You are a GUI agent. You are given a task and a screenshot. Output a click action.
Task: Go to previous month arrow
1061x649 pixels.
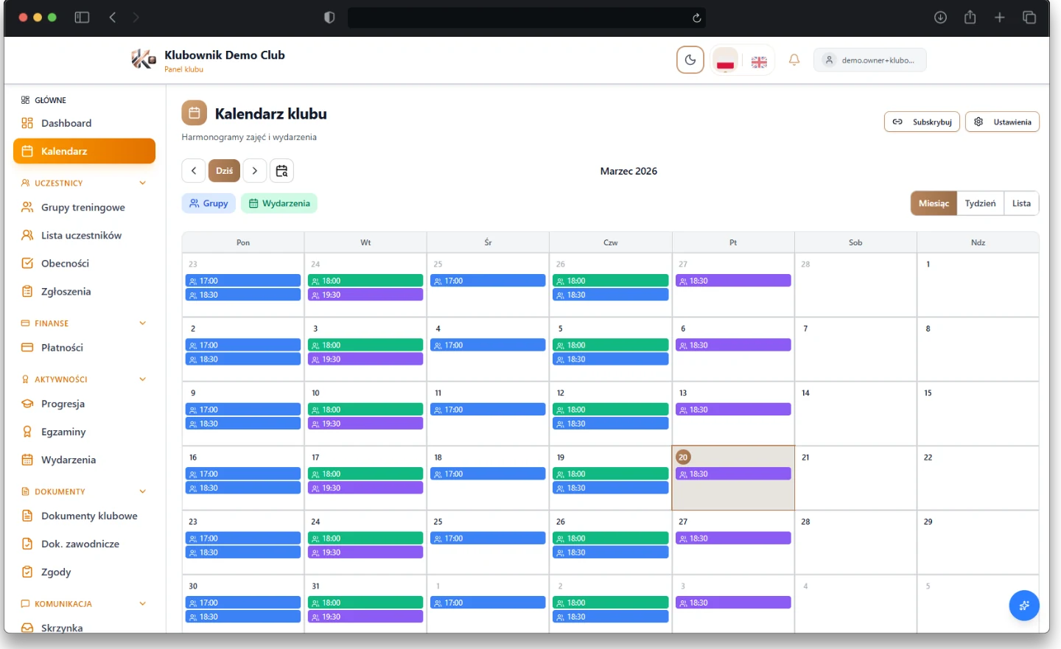pos(194,171)
